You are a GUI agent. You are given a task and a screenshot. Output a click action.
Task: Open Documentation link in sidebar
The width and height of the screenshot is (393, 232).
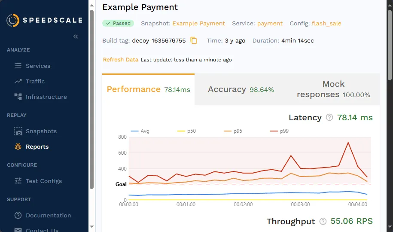click(49, 215)
